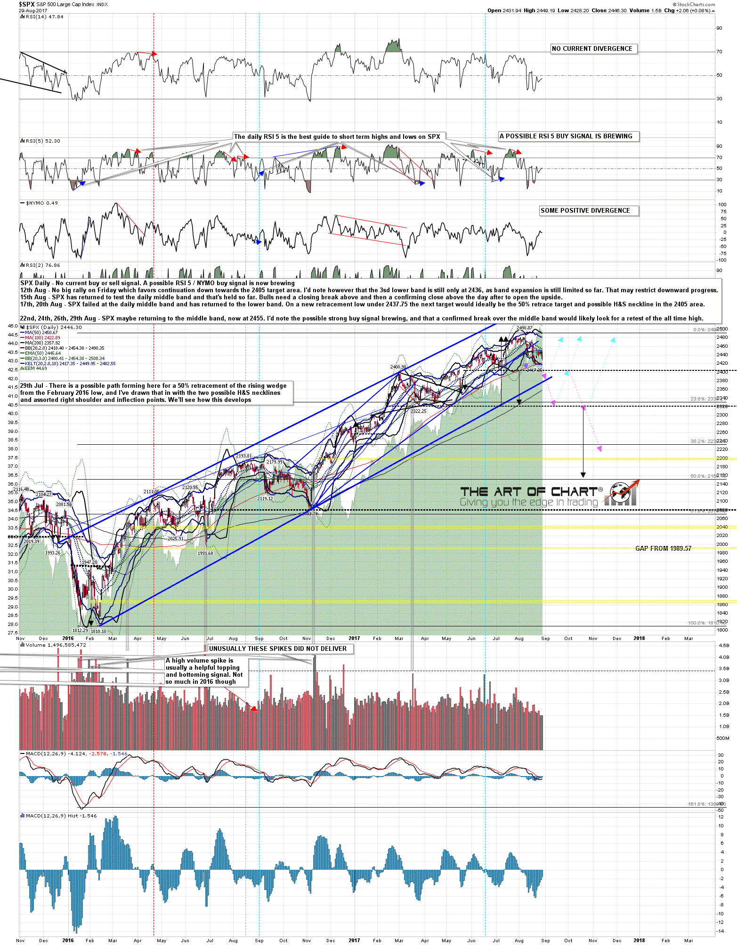Click the 'A high volume spike is usually' note
The height and width of the screenshot is (945, 737).
[x=206, y=671]
